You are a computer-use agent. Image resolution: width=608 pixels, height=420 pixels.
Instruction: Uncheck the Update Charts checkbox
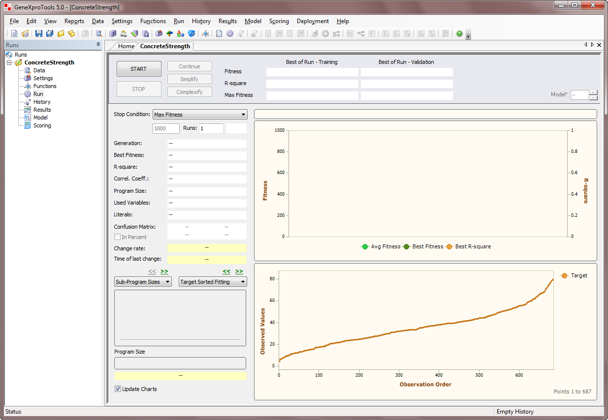pyautogui.click(x=118, y=389)
